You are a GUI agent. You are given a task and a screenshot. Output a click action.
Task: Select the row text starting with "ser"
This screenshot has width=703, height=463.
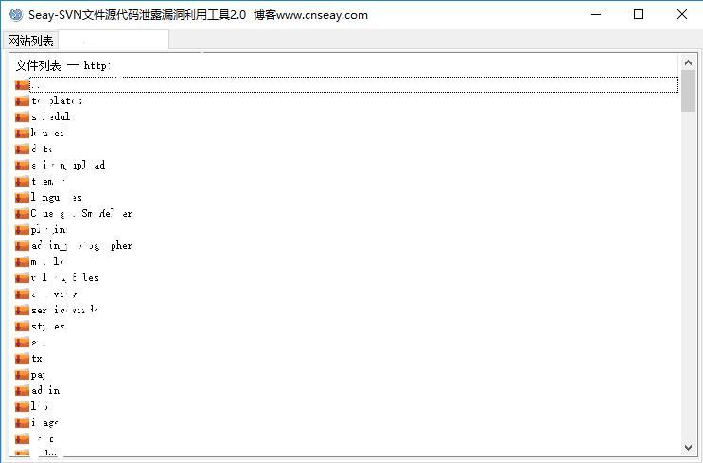(x=64, y=310)
